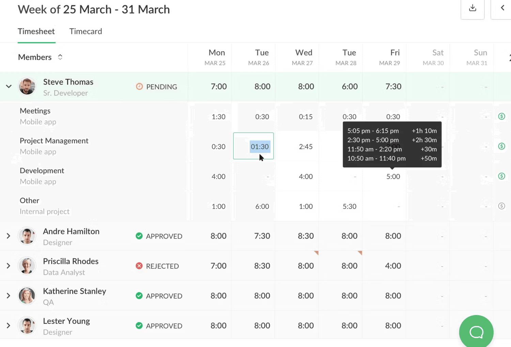Screen dimensions: 511x347
Task: Click Internal project label
Action: pyautogui.click(x=45, y=211)
